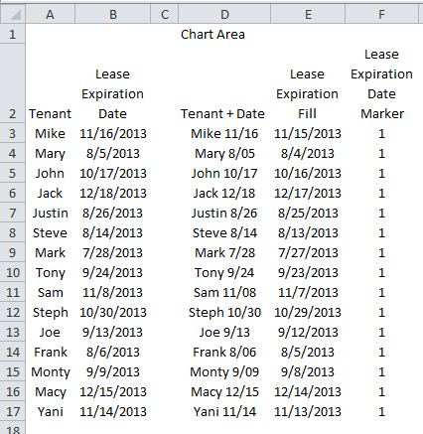Select the Tenant + Date header cell
Screen dimensions: 423x434
[x=222, y=113]
